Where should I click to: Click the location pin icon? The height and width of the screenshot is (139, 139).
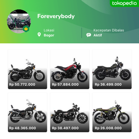pyautogui.click(x=39, y=34)
